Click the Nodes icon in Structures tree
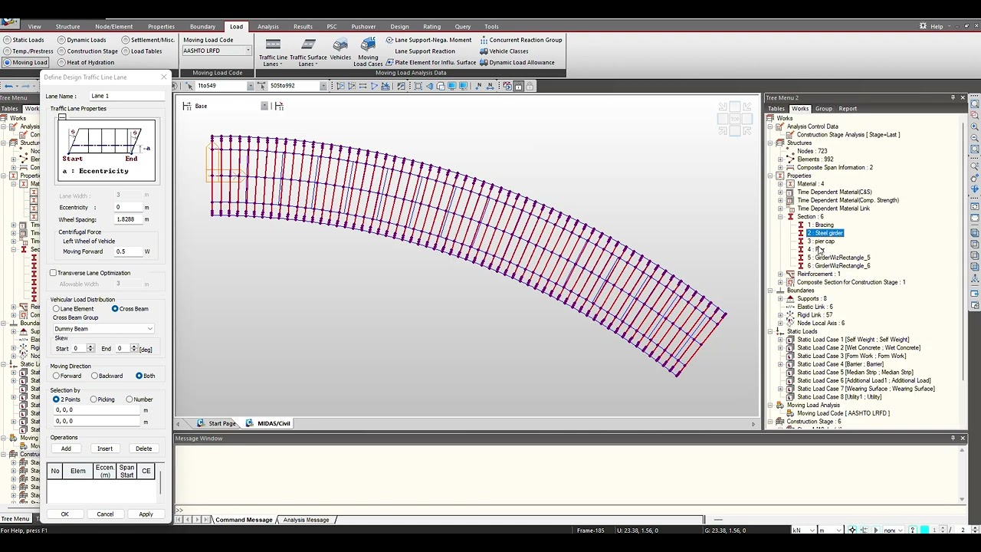The width and height of the screenshot is (981, 552). [790, 151]
